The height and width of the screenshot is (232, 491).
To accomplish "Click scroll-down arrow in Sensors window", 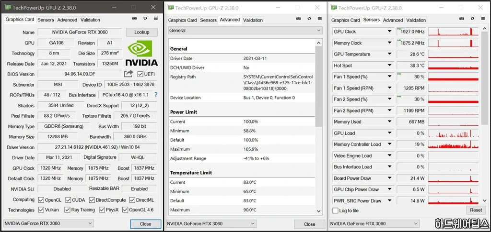I will tap(485, 200).
